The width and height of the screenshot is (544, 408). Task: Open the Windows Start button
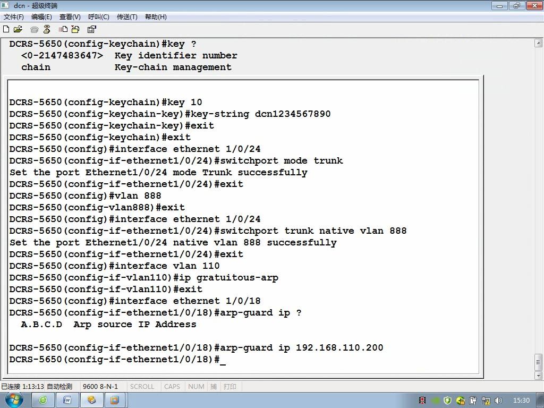pos(14,400)
